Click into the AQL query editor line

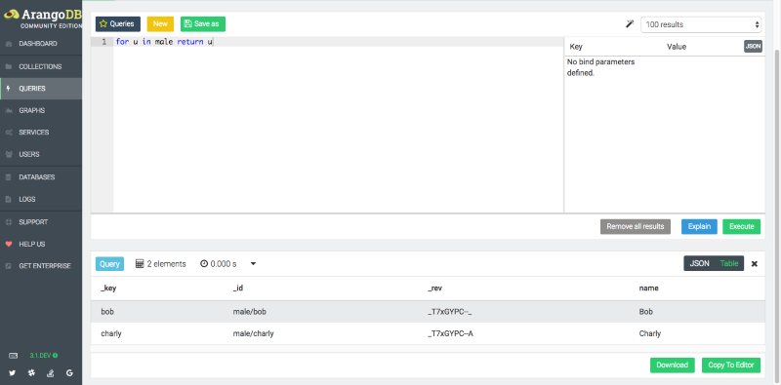click(x=338, y=42)
